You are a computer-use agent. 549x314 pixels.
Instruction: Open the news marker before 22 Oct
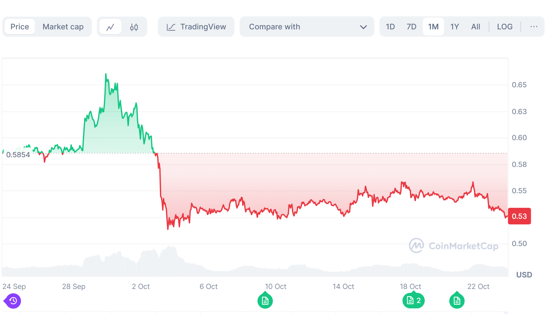(x=457, y=301)
